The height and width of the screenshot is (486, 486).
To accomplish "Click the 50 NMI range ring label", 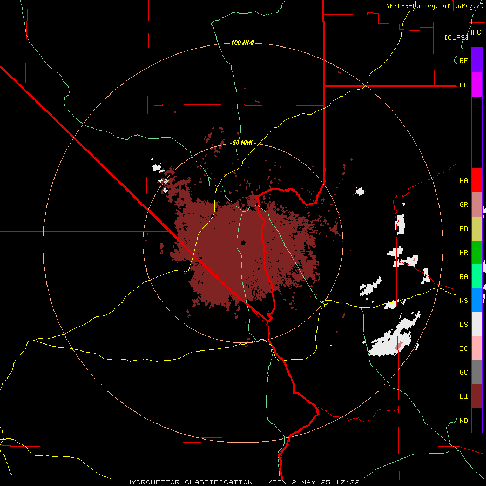I will [x=242, y=143].
